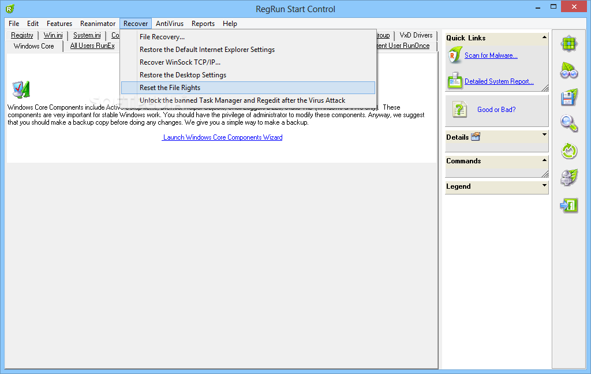The image size is (591, 374).
Task: Switch to the Win.ini tab
Action: [x=53, y=35]
